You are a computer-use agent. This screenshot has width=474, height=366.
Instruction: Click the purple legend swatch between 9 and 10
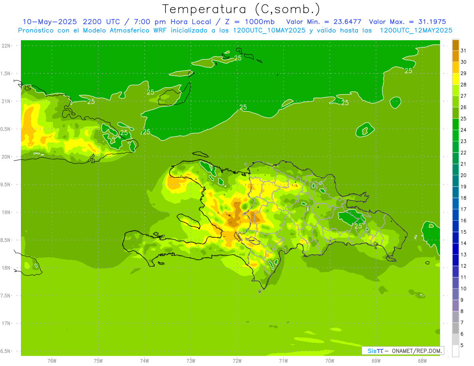pos(455,294)
